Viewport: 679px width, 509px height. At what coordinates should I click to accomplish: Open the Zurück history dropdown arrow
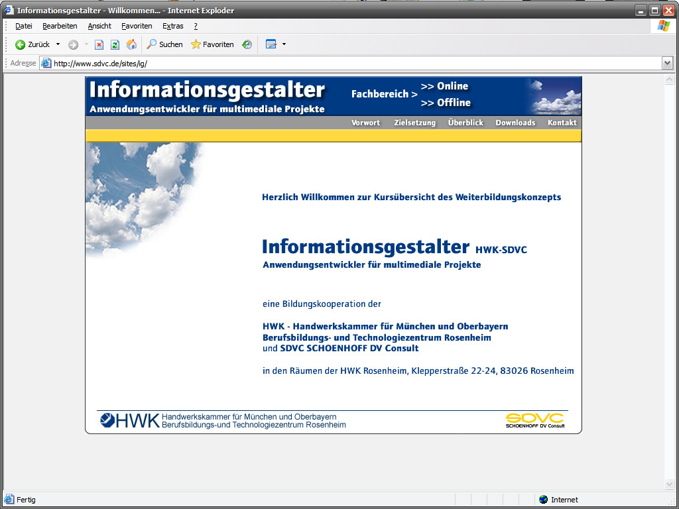pyautogui.click(x=58, y=44)
